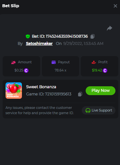Click the share arrow icon
120x165 pixels.
click(110, 28)
